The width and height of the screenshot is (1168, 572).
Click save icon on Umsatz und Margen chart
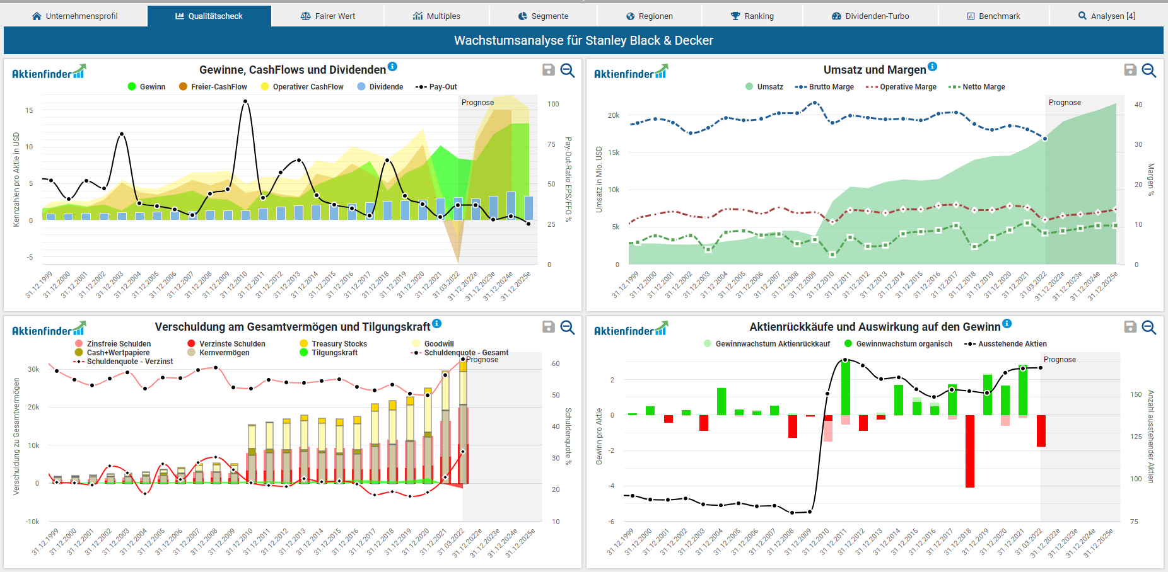[x=1130, y=70]
